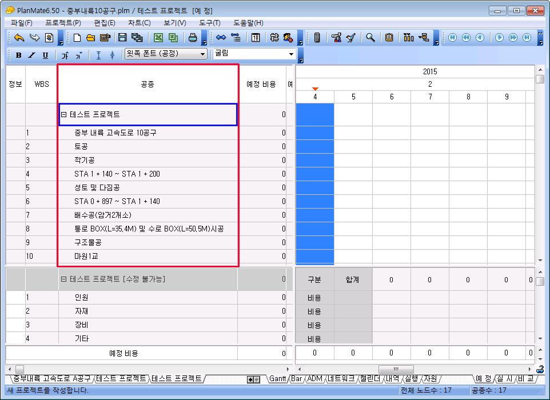Click the open folder icon

[x=90, y=38]
